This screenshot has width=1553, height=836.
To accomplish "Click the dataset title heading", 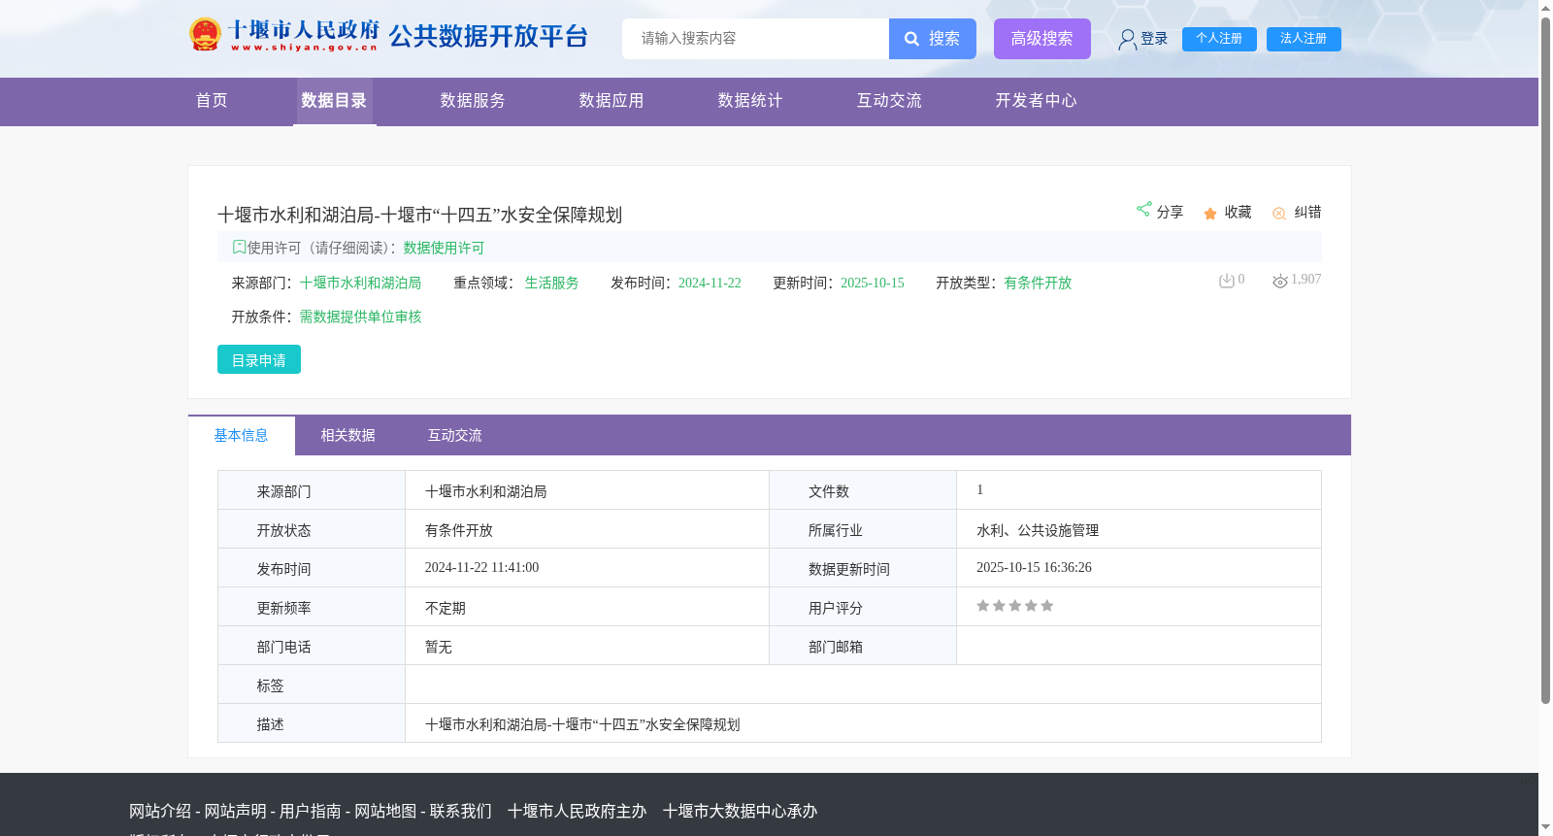I will 419,215.
